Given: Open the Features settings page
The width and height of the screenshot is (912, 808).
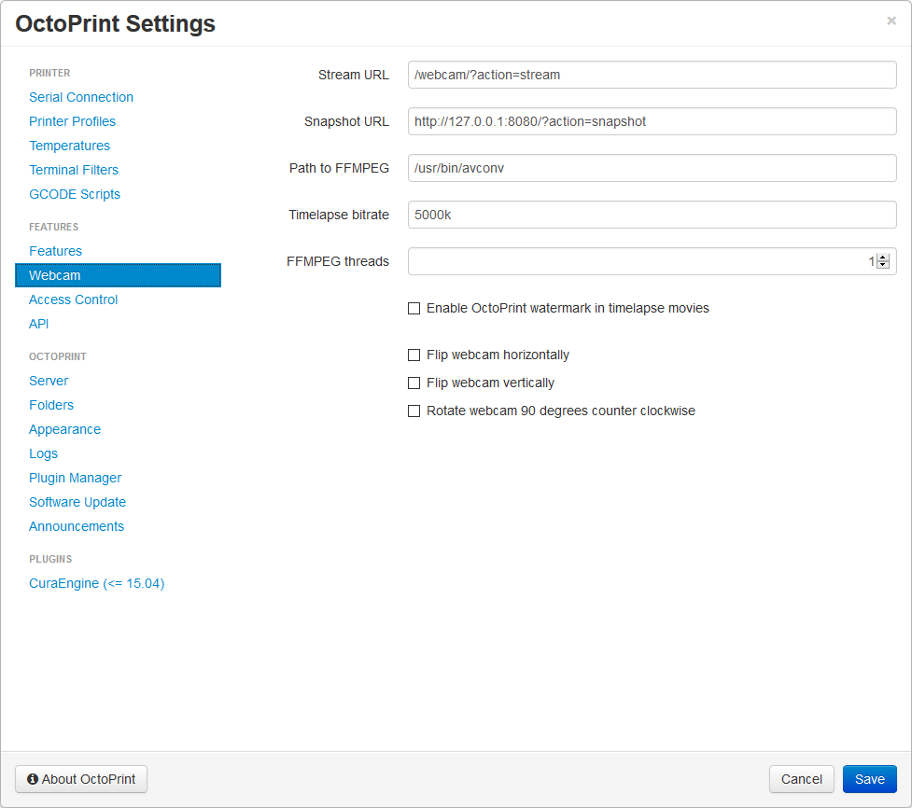Looking at the screenshot, I should click(x=55, y=251).
